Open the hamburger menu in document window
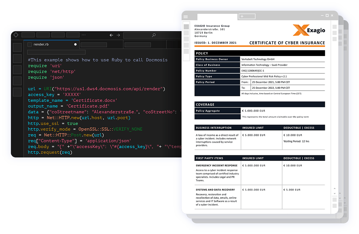Image resolution: width=359 pixels, height=234 pixels. [x=186, y=17]
